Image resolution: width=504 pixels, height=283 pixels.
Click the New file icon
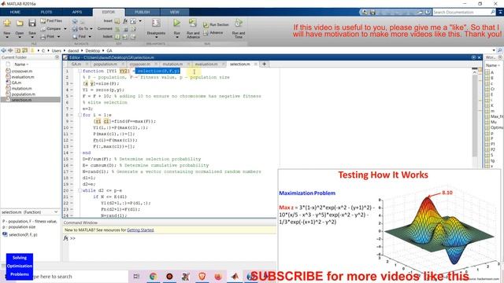[x=7, y=24]
